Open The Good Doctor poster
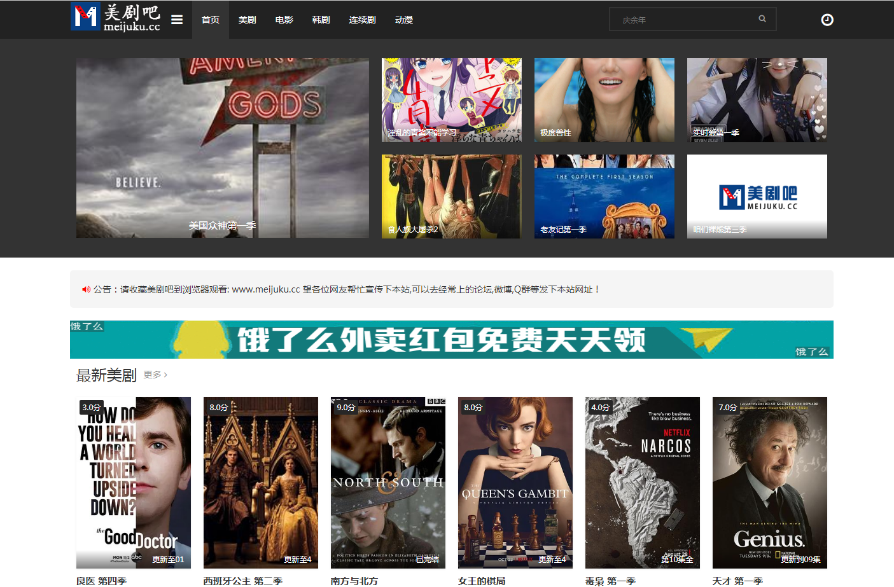The height and width of the screenshot is (587, 894). coord(133,482)
